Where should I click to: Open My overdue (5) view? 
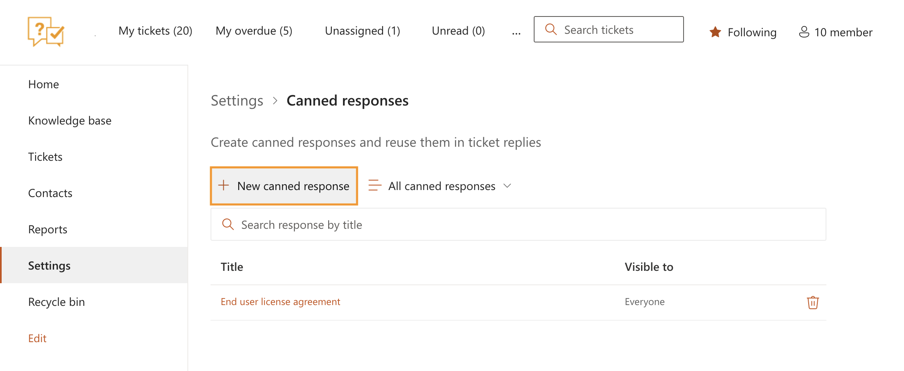254,31
